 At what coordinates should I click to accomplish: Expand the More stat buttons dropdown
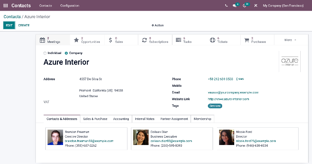pyautogui.click(x=290, y=40)
